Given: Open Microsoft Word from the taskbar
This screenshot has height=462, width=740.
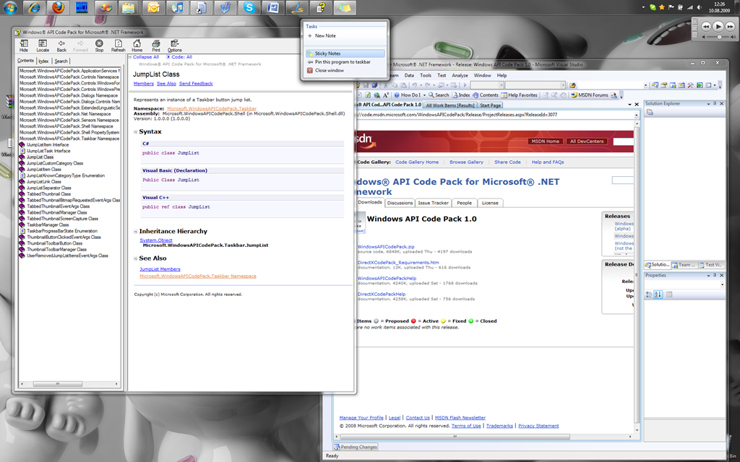Looking at the screenshot, I should coord(272,7).
